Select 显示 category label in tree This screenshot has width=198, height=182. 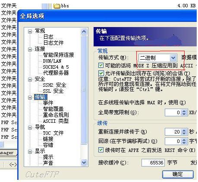tap(40, 151)
